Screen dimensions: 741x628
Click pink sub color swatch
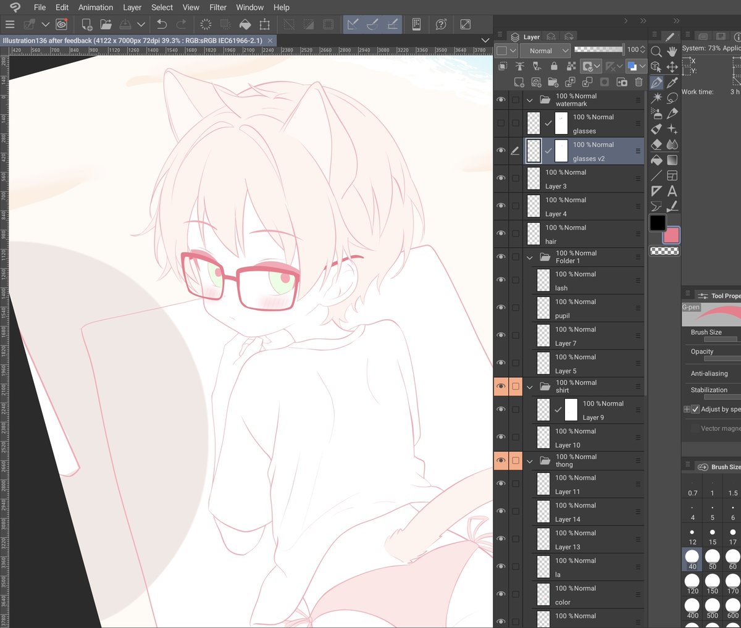pos(672,235)
